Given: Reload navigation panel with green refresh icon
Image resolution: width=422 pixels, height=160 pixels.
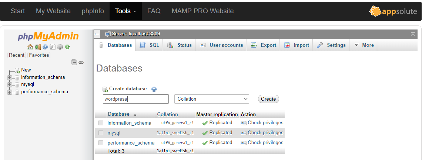Looking at the screenshot, I should (67, 47).
